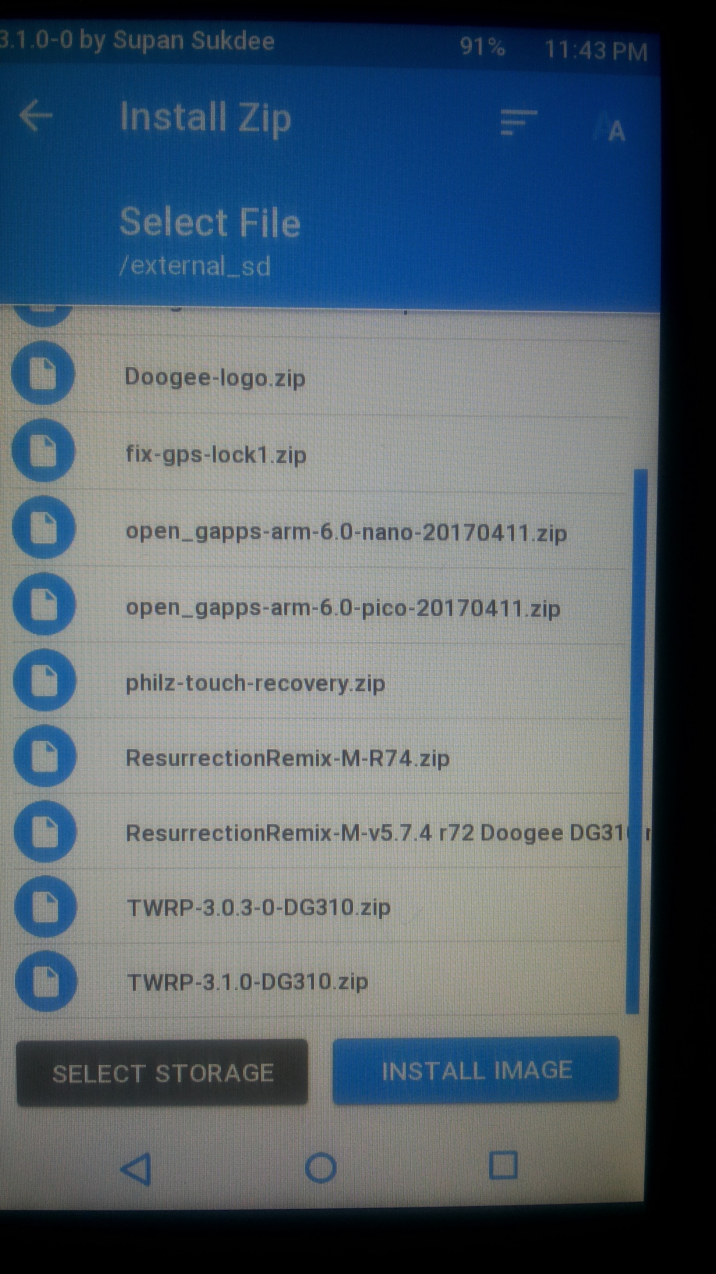
Task: Tap the 91% battery indicator
Action: click(x=482, y=47)
